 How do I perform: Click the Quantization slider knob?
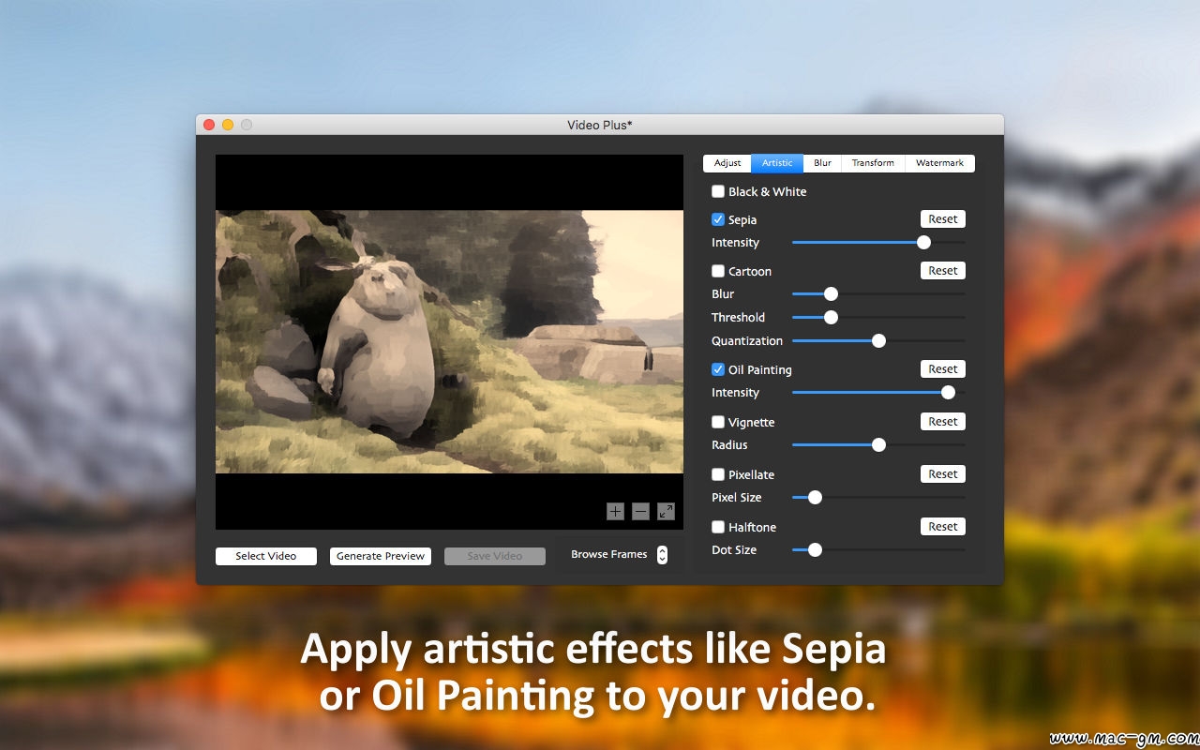(x=878, y=340)
